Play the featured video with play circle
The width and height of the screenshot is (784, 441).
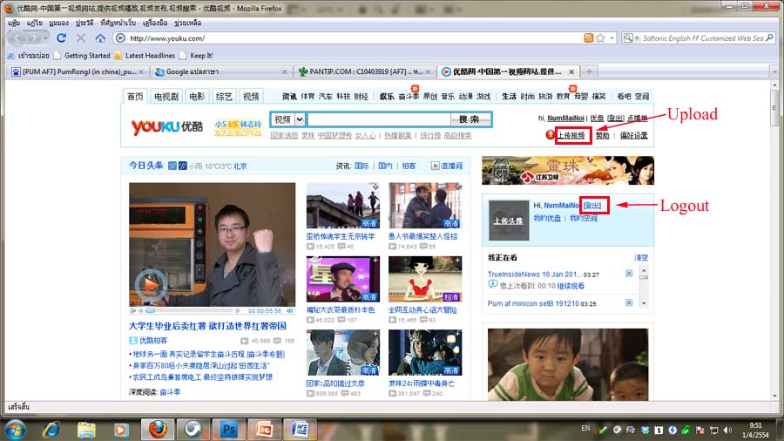tap(151, 286)
